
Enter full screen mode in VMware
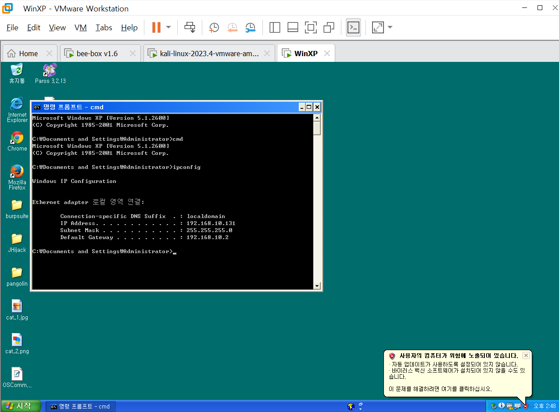(x=311, y=27)
